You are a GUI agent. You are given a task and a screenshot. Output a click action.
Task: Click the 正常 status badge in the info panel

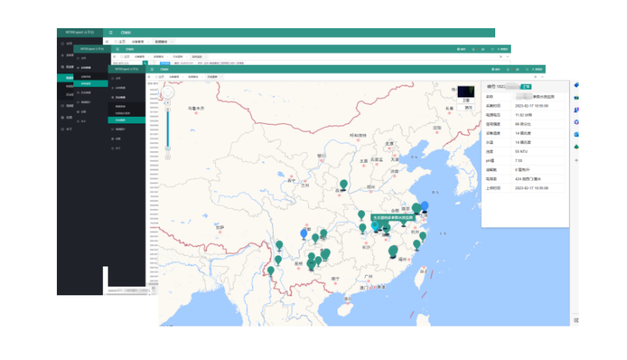[526, 86]
